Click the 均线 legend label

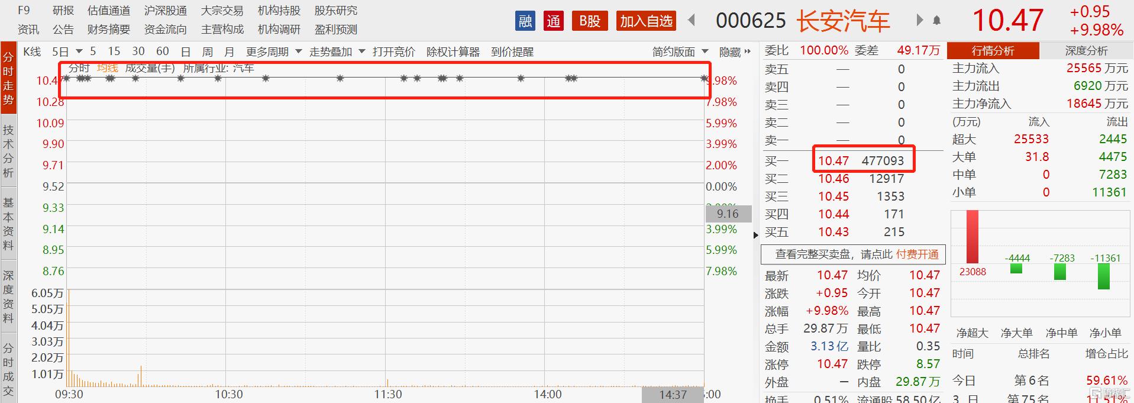pos(107,68)
